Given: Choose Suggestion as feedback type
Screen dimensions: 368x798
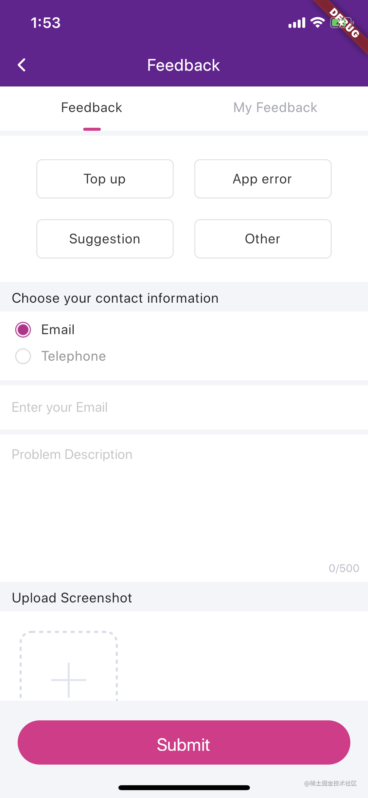Looking at the screenshot, I should 105,238.
